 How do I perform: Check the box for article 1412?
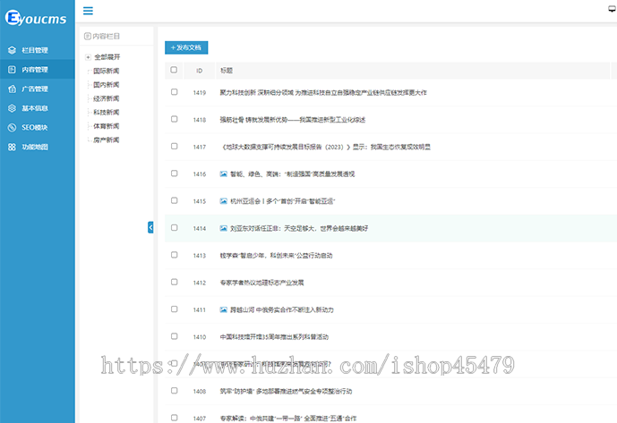coord(175,282)
